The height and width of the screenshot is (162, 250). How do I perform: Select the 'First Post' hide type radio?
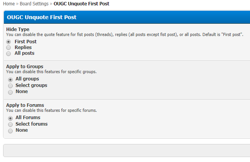pyautogui.click(x=8, y=41)
